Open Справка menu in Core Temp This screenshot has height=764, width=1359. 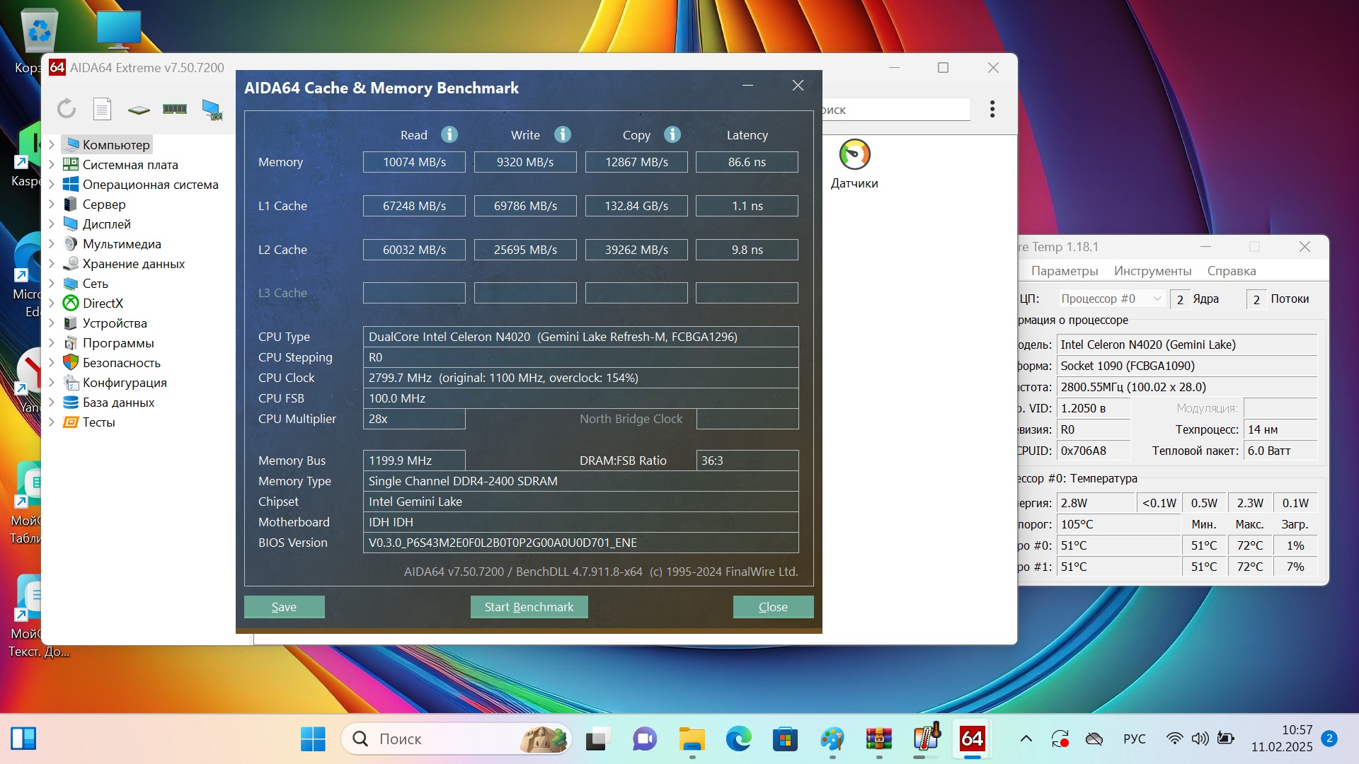[1232, 271]
